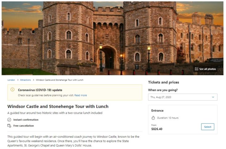Click the stopwatch icon next to Duration

click(153, 118)
